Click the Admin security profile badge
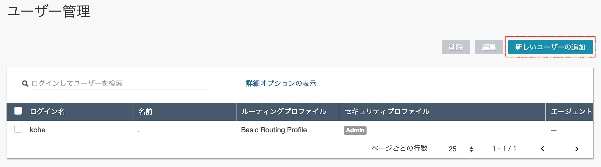The width and height of the screenshot is (601, 167). pos(355,130)
